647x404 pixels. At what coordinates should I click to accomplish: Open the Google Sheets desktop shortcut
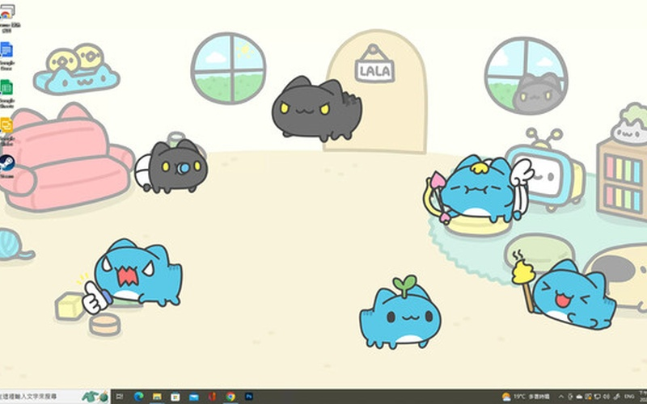[x=6, y=94]
